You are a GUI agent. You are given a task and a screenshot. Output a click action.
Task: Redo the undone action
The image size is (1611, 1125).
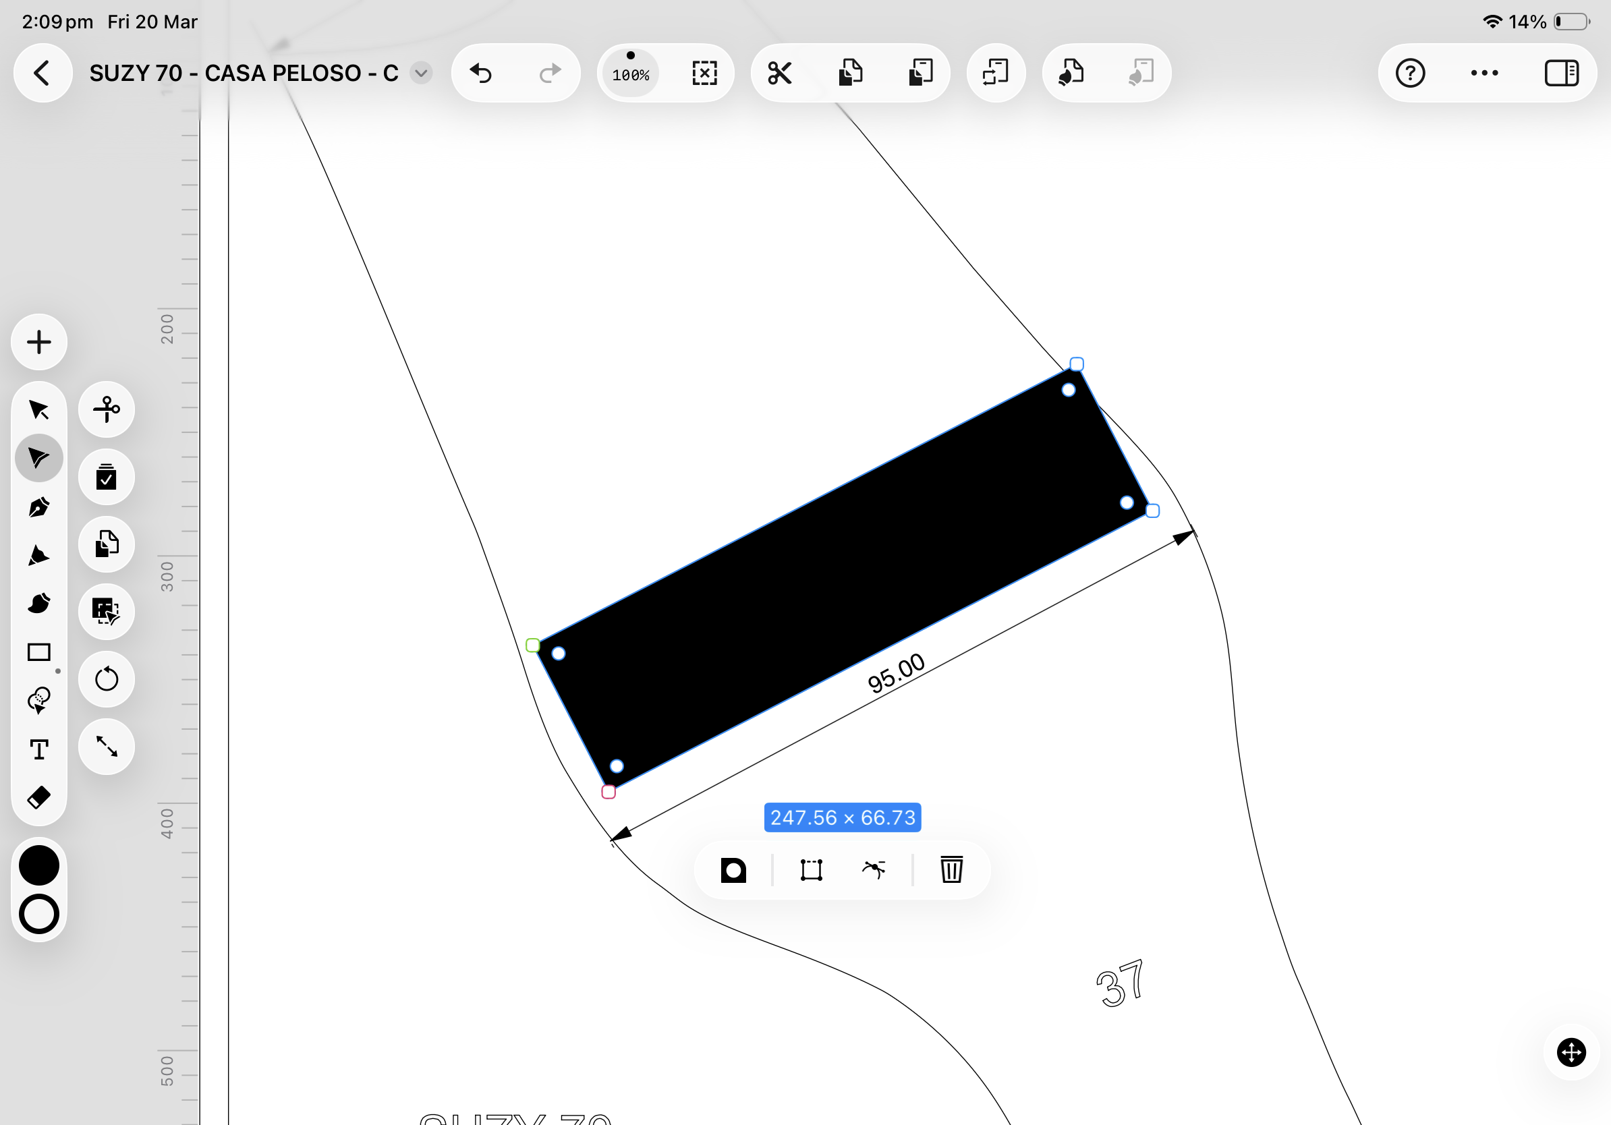click(550, 73)
